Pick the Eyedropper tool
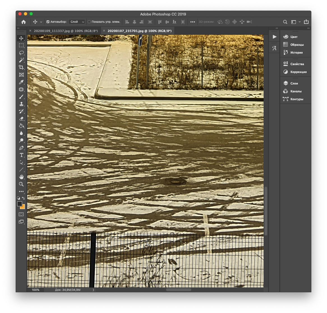Viewport: 327px width, 313px height. click(x=21, y=82)
